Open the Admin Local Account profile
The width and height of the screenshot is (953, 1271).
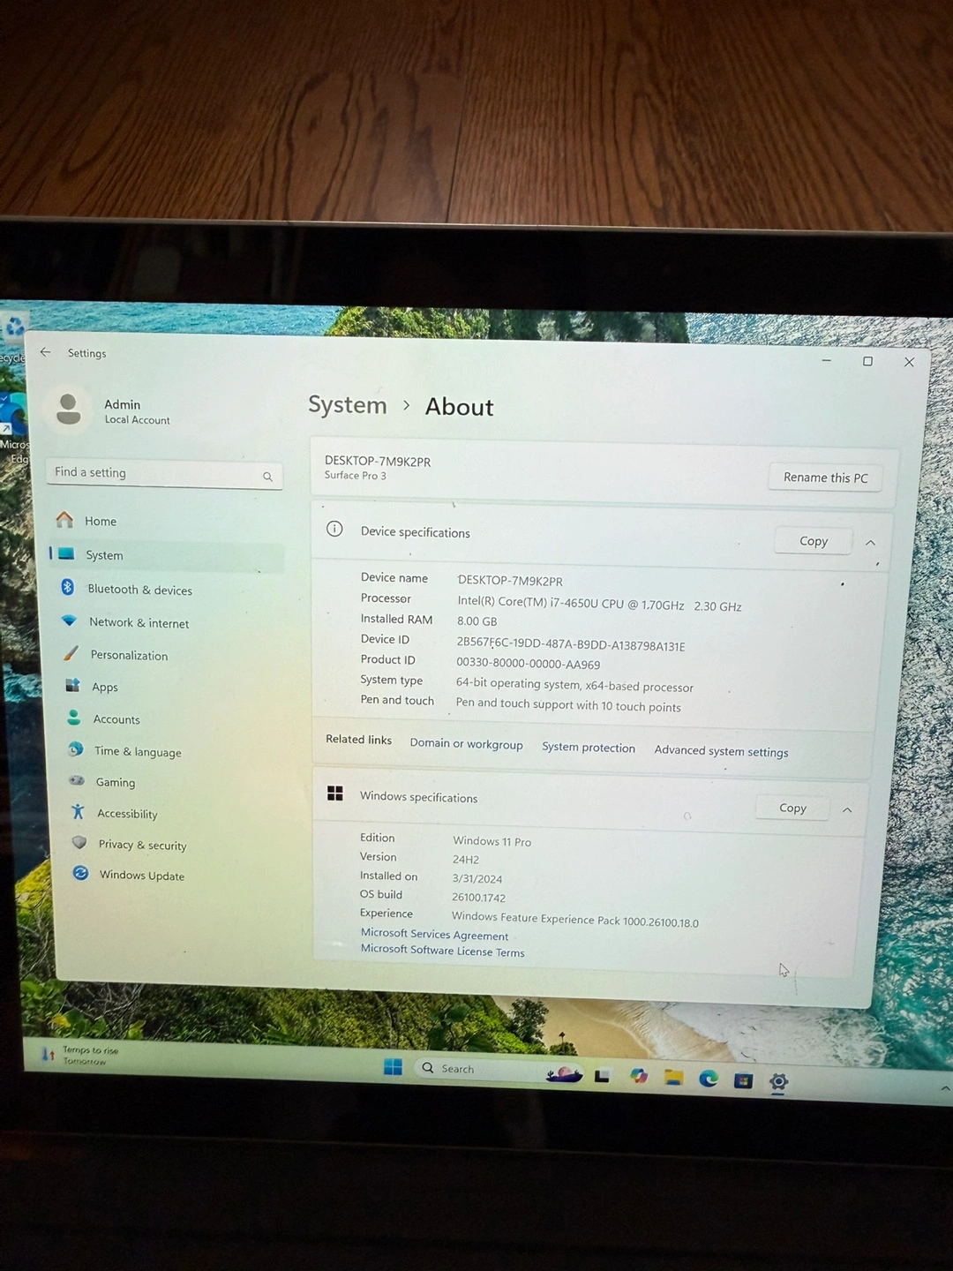click(x=110, y=410)
